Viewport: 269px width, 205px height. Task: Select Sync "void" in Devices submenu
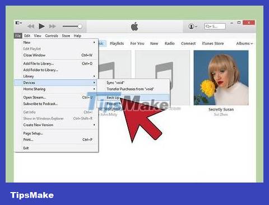pos(133,83)
